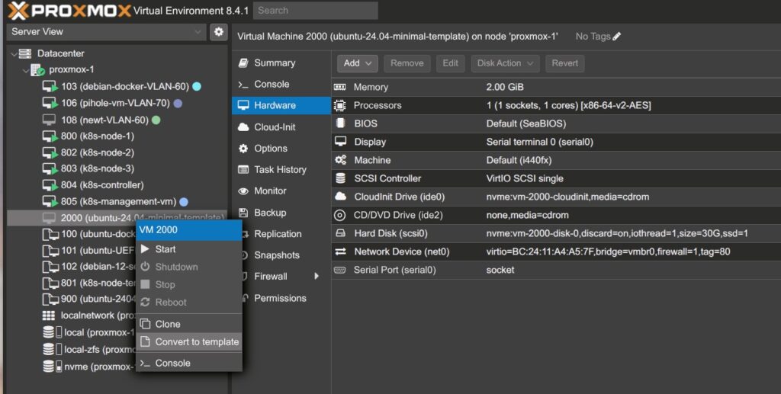Click the Hard Disk drive icon

click(341, 233)
